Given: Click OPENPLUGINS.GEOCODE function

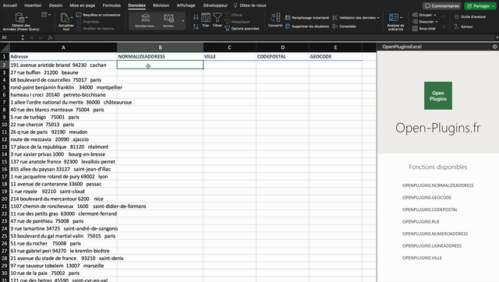Looking at the screenshot, I should [x=426, y=197].
